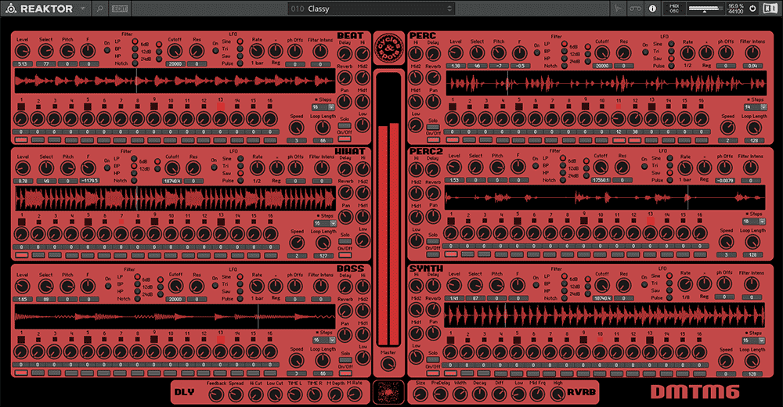Select Notch filter type in BEAT
Screen dimensions: 783x407
coord(135,63)
